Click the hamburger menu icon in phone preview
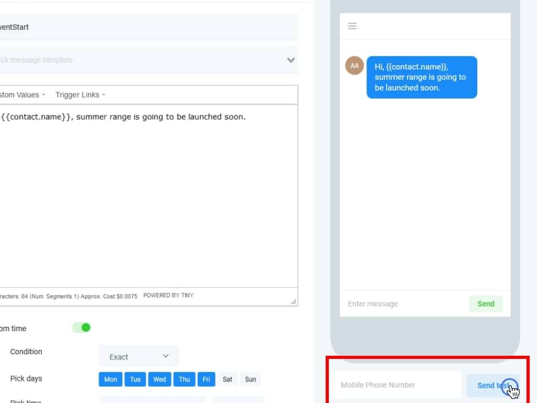This screenshot has width=537, height=403. click(352, 26)
